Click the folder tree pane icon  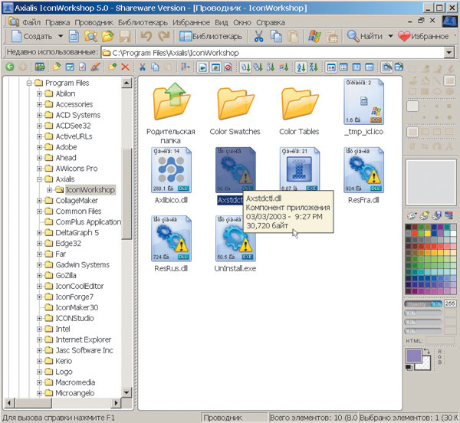pos(40,67)
